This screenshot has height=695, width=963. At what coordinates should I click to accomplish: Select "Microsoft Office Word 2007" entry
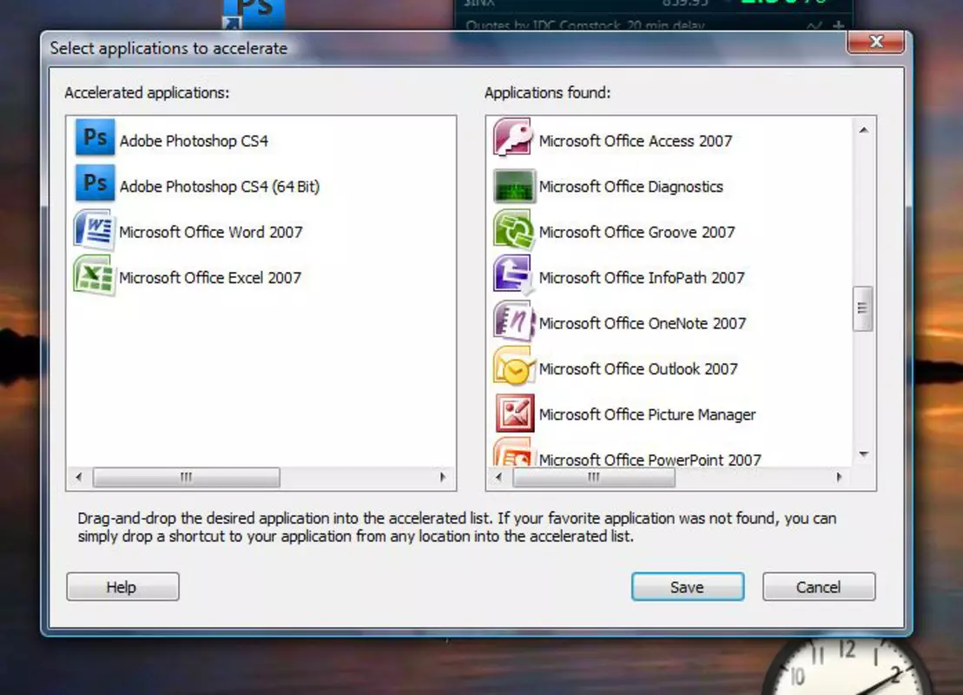pos(211,232)
